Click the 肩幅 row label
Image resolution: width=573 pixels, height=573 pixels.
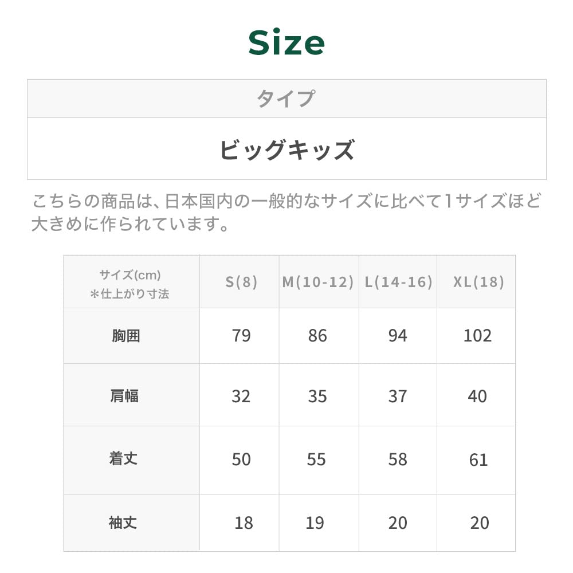pyautogui.click(x=124, y=395)
